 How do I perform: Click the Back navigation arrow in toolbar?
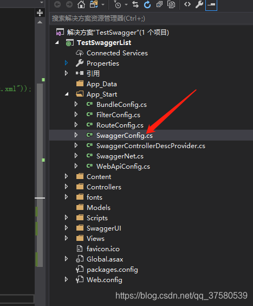coord(57,4)
